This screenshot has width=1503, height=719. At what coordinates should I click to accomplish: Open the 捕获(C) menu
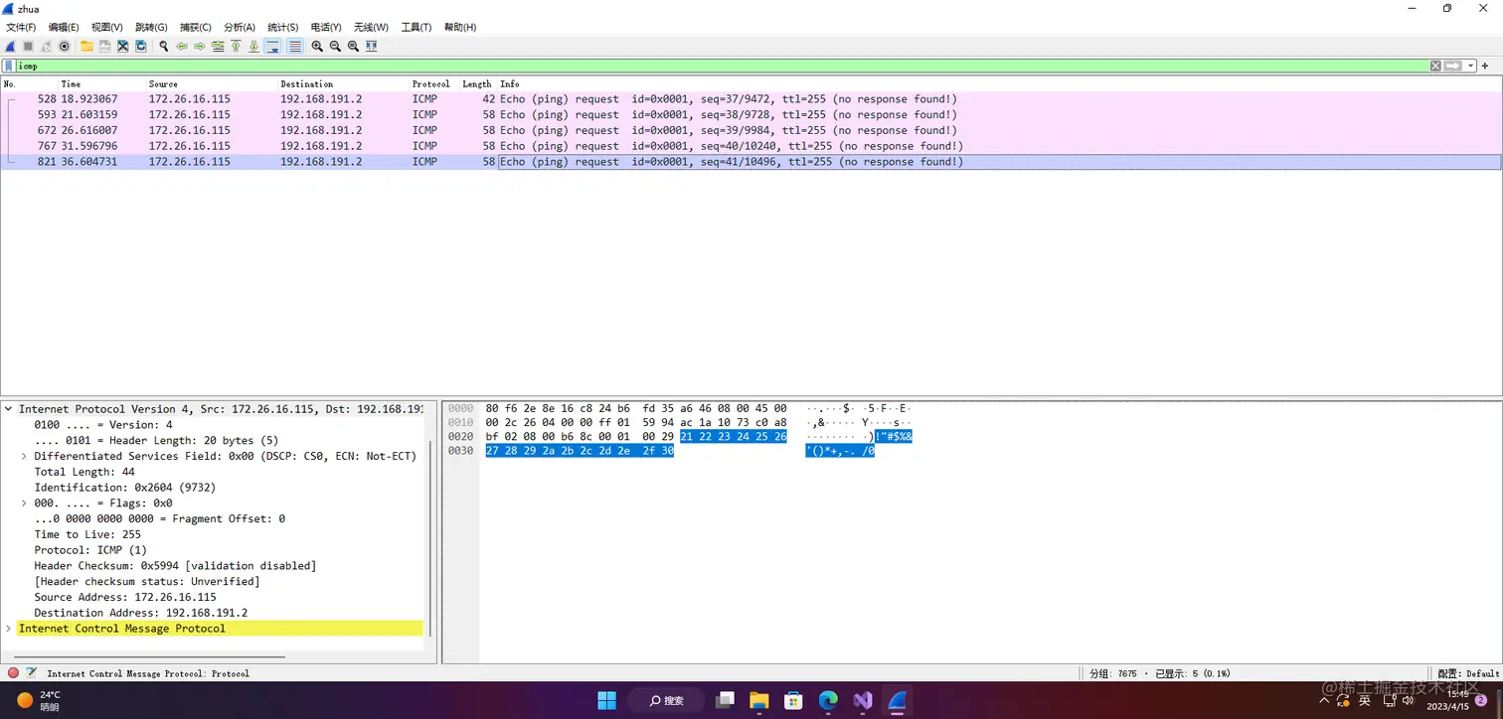tap(195, 27)
